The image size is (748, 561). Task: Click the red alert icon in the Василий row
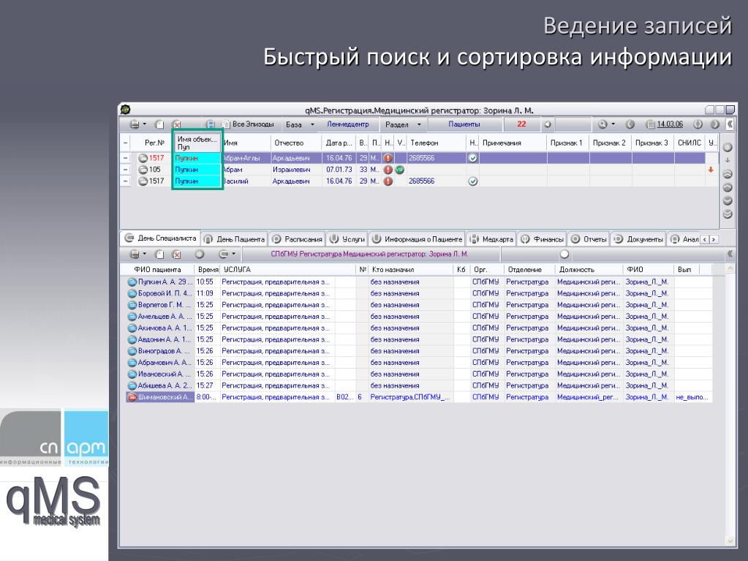point(388,181)
